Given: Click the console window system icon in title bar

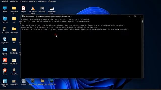Looking at the screenshot, I should (x=22, y=16).
